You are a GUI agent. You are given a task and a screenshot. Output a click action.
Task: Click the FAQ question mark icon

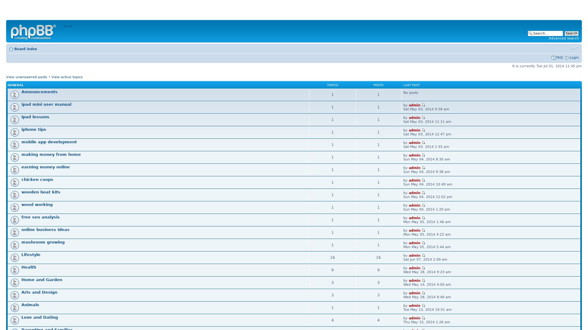553,58
